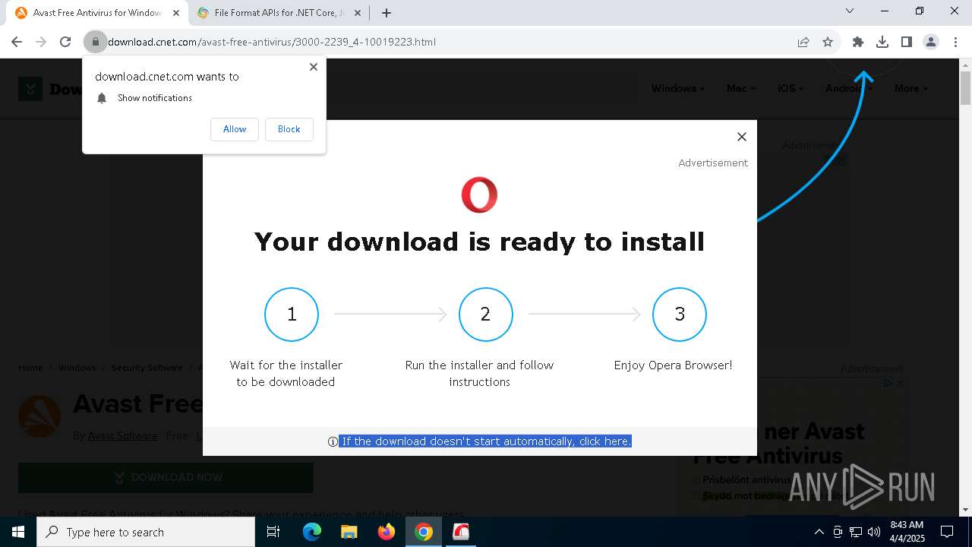The image size is (972, 547).
Task: Open the Extensions puzzle icon
Action: coord(858,42)
